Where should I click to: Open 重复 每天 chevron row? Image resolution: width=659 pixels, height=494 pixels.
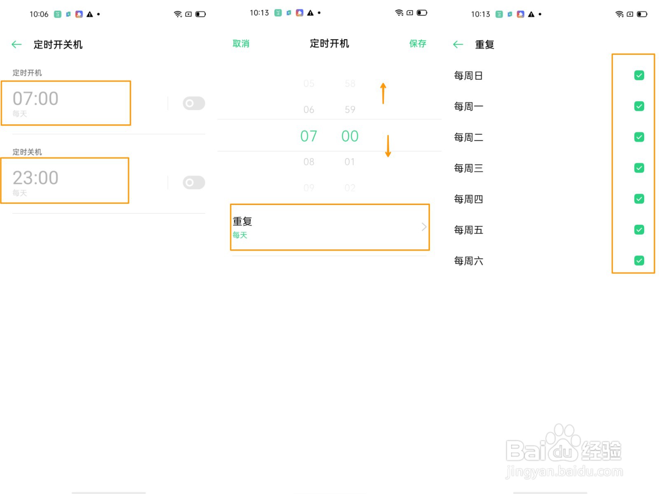(329, 227)
